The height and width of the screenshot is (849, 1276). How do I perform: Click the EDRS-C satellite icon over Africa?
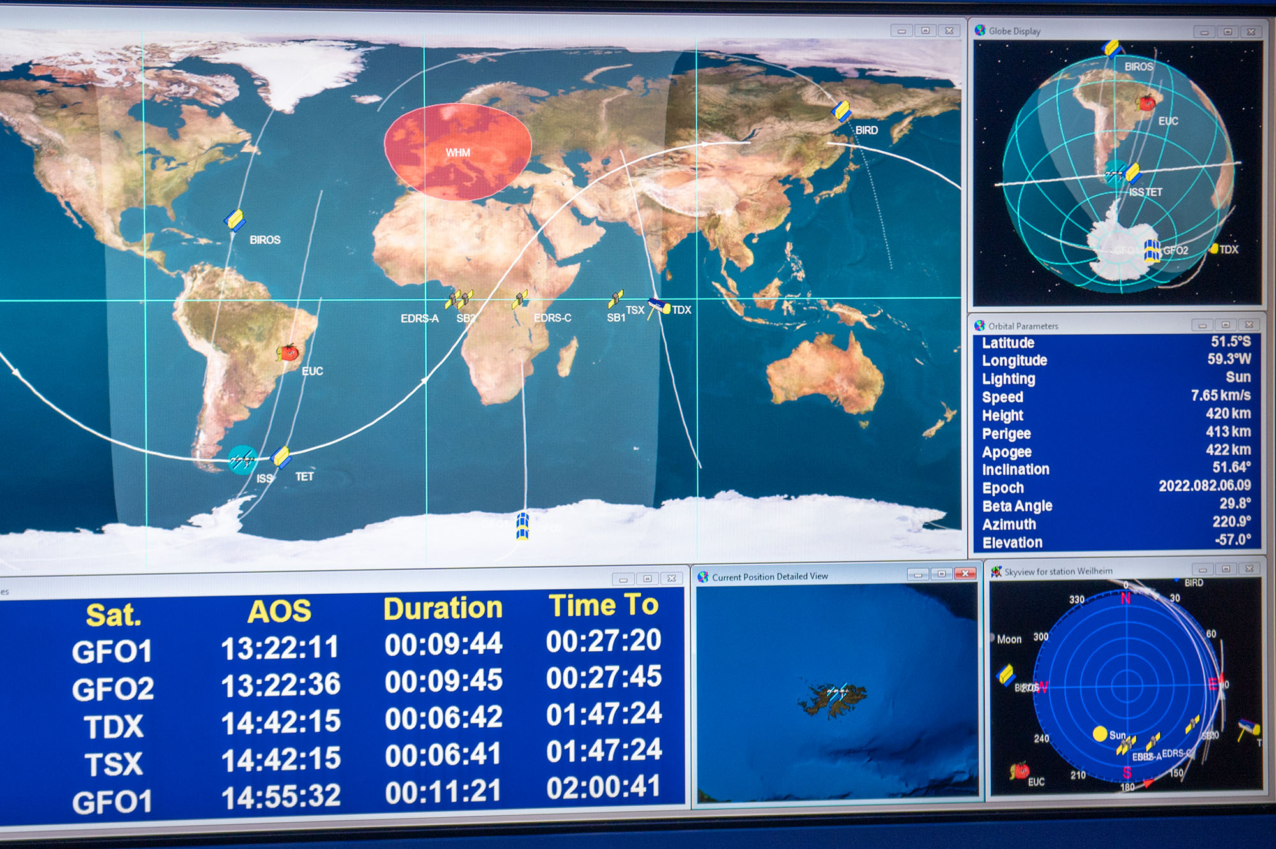521,299
